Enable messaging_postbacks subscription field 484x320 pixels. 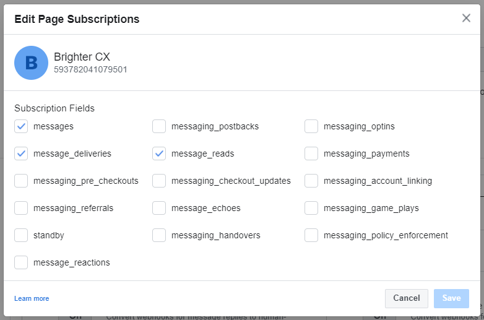(159, 126)
